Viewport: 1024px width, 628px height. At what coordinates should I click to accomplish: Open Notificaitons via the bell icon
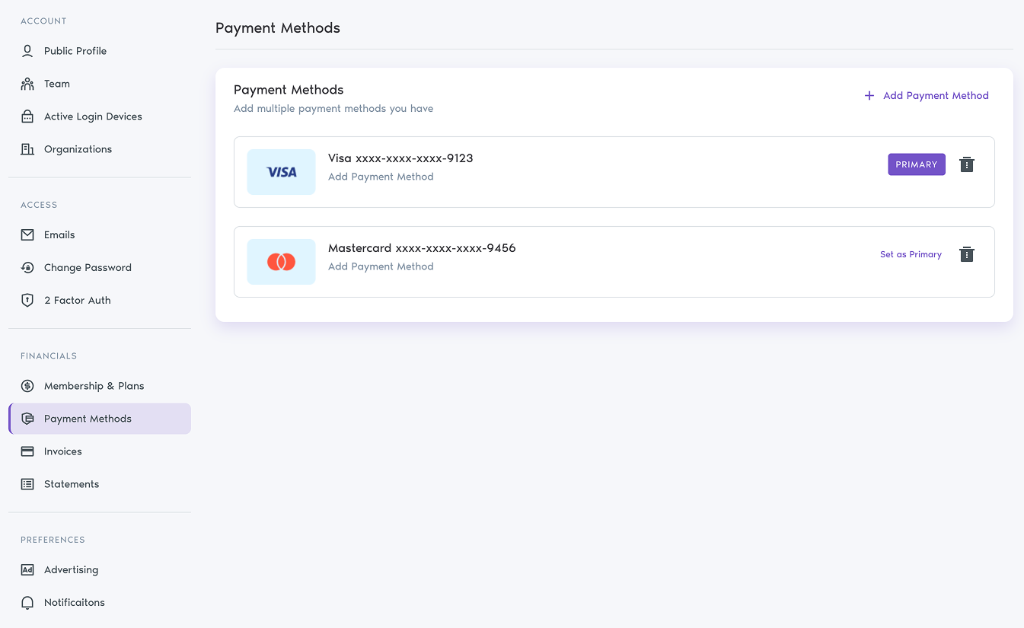(x=27, y=602)
